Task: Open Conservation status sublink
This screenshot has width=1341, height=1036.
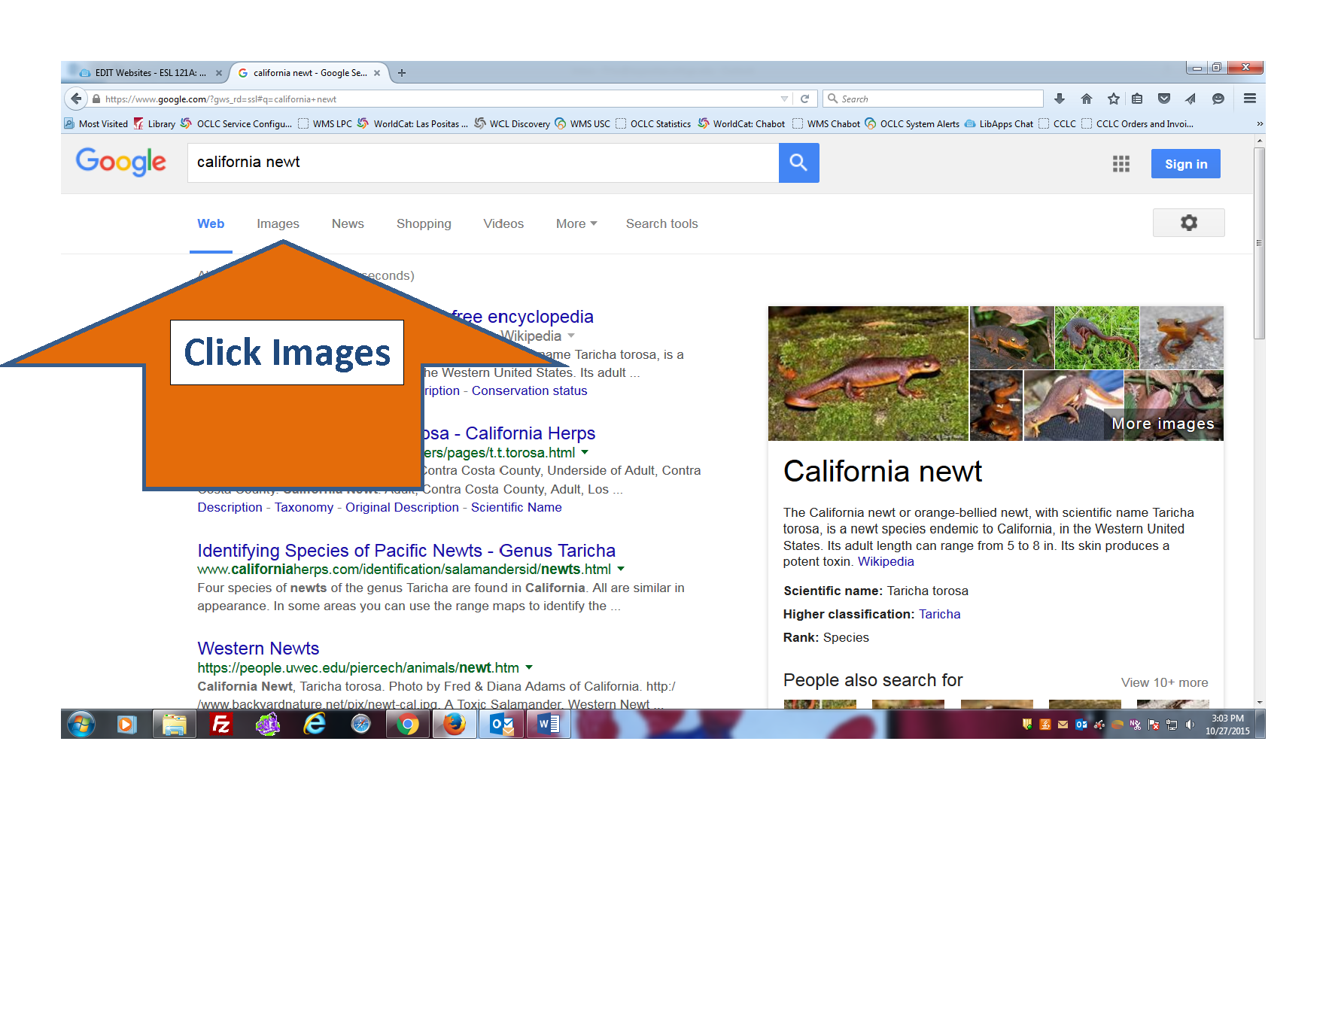Action: tap(529, 390)
